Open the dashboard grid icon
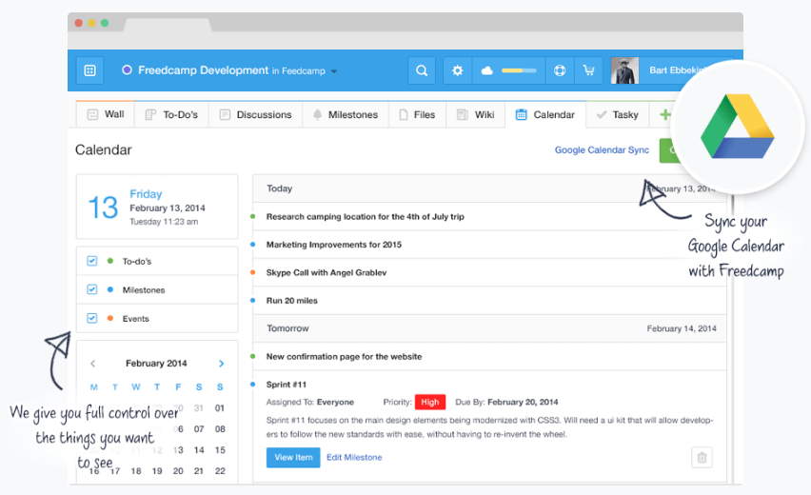The image size is (811, 495). tap(90, 70)
